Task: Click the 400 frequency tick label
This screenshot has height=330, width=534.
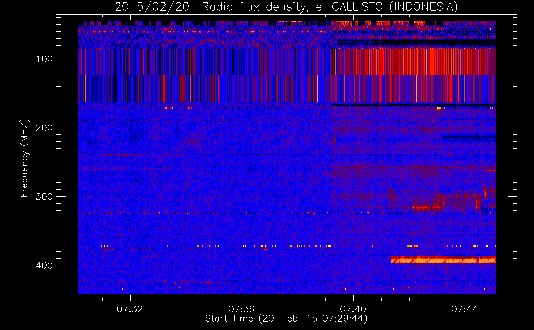Action: 44,265
